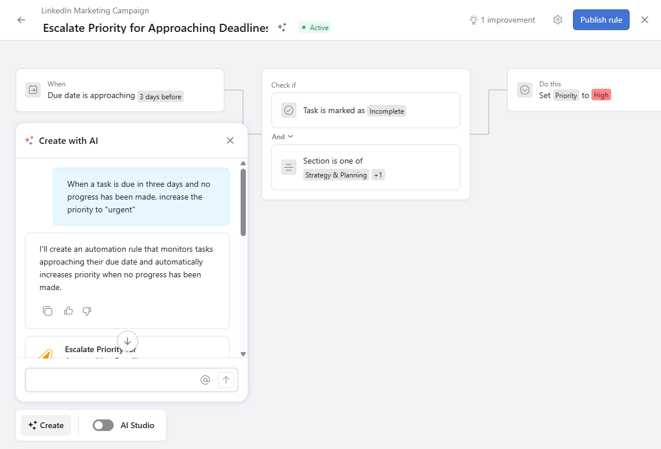
Task: Open the 1 improvement lightbulb suggestion
Action: tap(502, 19)
